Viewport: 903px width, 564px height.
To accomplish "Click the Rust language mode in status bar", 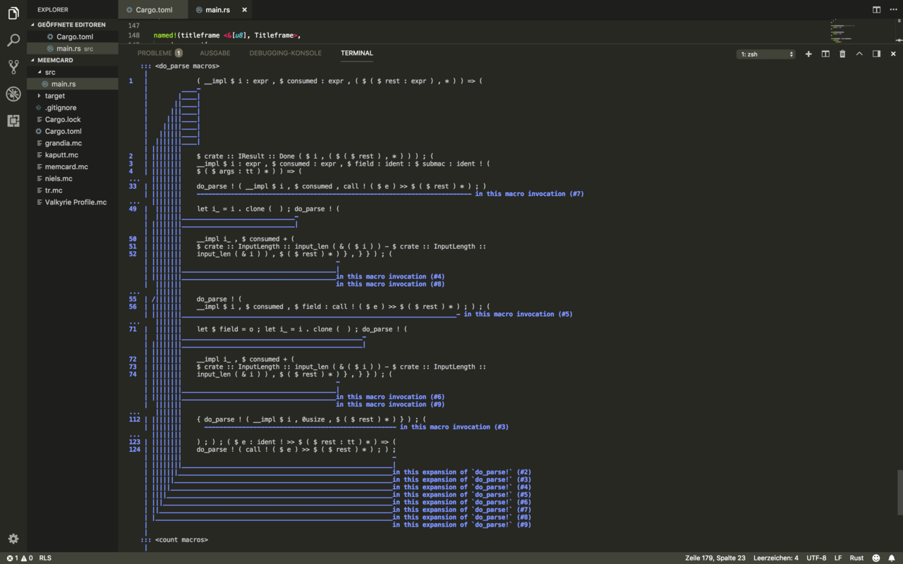I will click(x=856, y=558).
